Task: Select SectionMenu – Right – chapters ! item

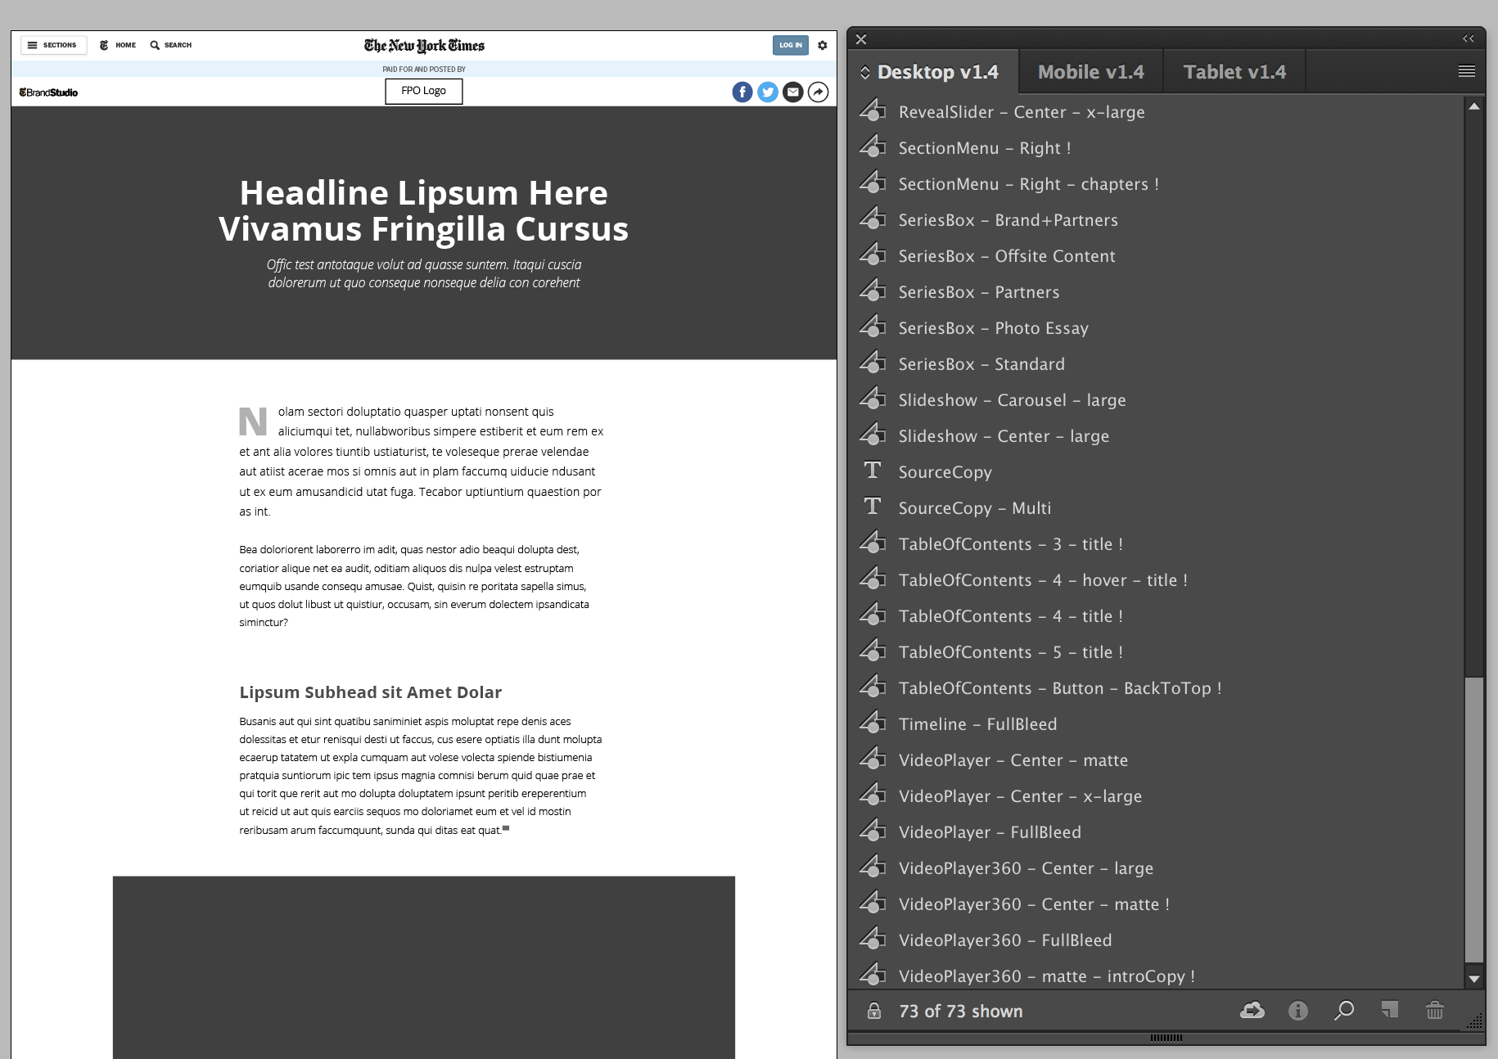Action: 1154,184
